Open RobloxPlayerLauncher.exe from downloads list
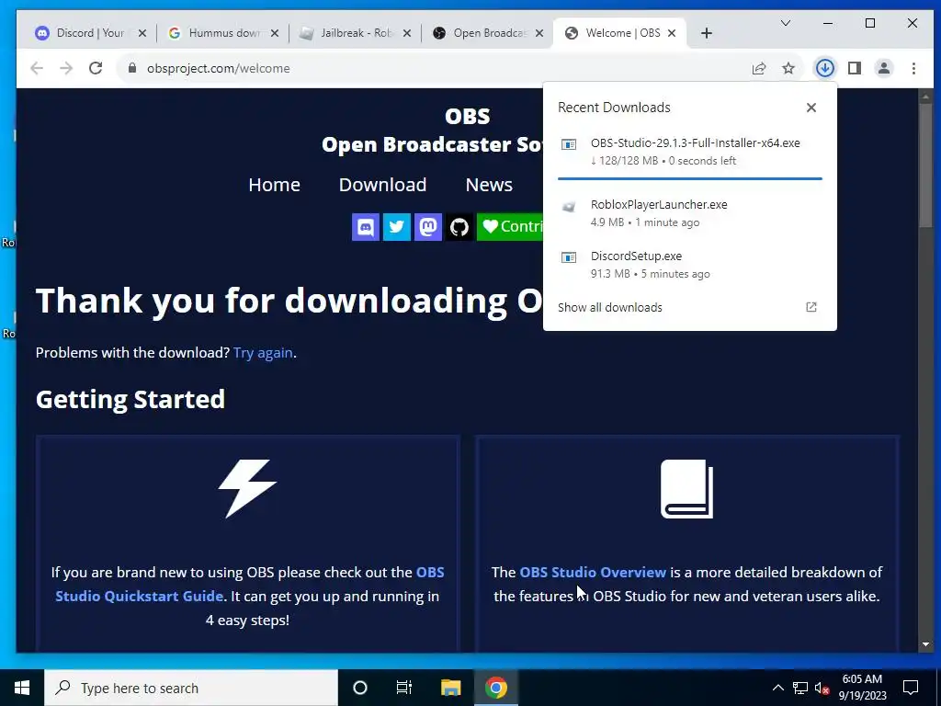This screenshot has width=941, height=706. 689,212
